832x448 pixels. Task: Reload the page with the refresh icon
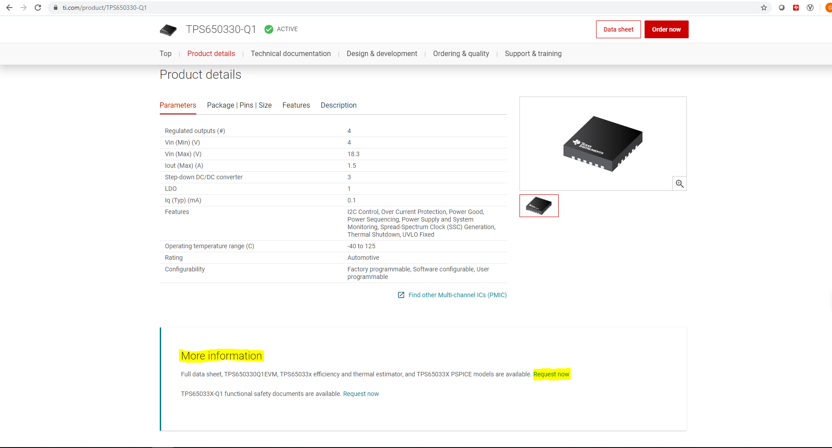tap(38, 8)
